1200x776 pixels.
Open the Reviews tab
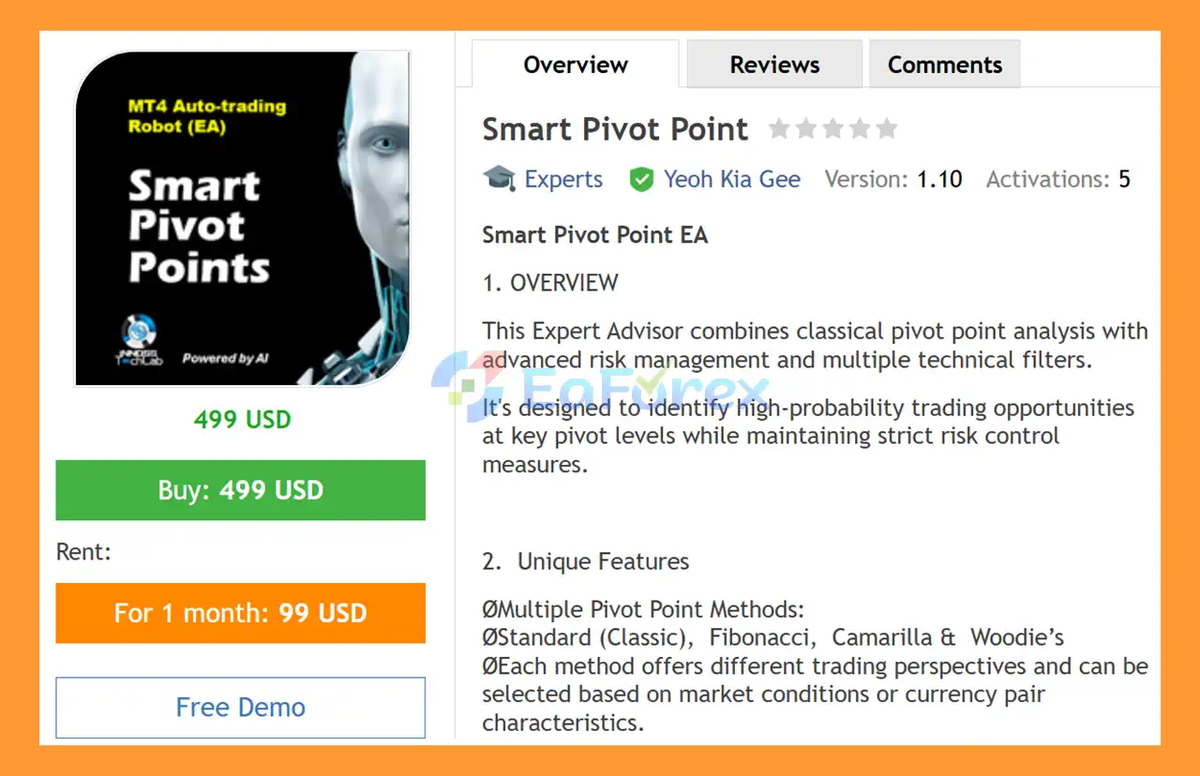774,65
